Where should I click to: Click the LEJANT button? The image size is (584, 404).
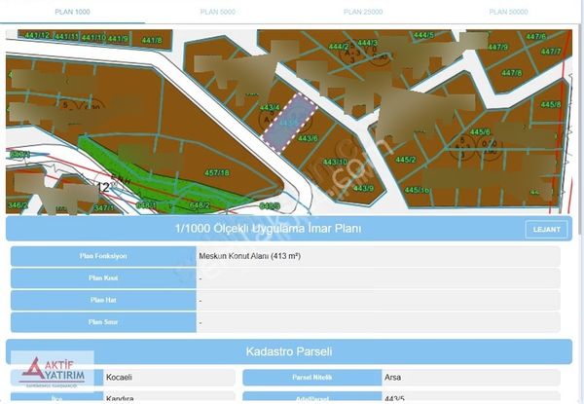547,230
